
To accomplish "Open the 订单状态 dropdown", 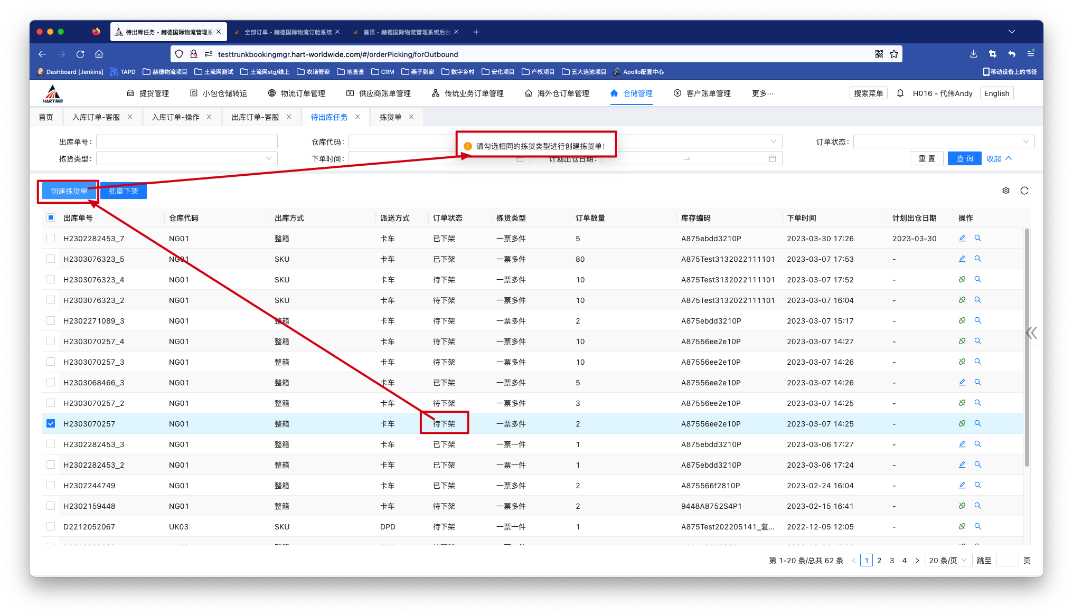I will 943,141.
